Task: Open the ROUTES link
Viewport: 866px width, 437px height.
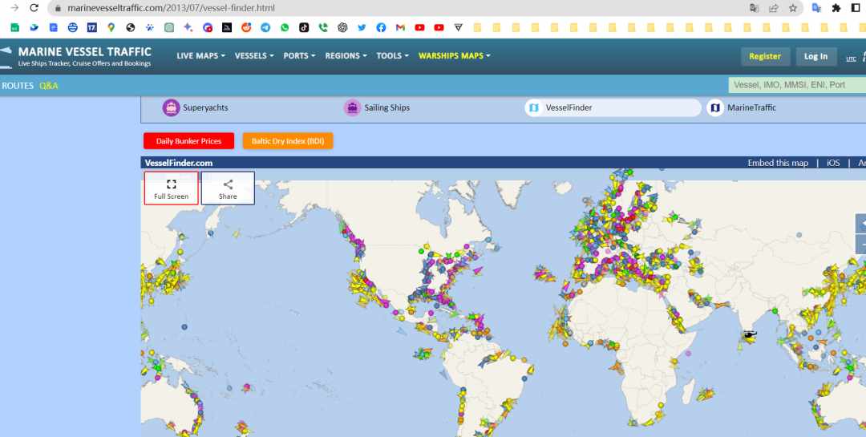Action: [x=18, y=86]
